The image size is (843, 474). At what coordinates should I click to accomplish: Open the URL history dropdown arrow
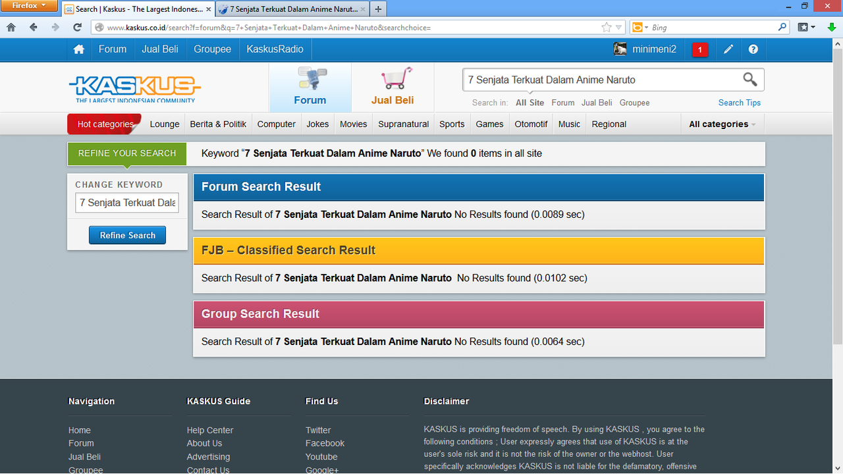click(618, 28)
